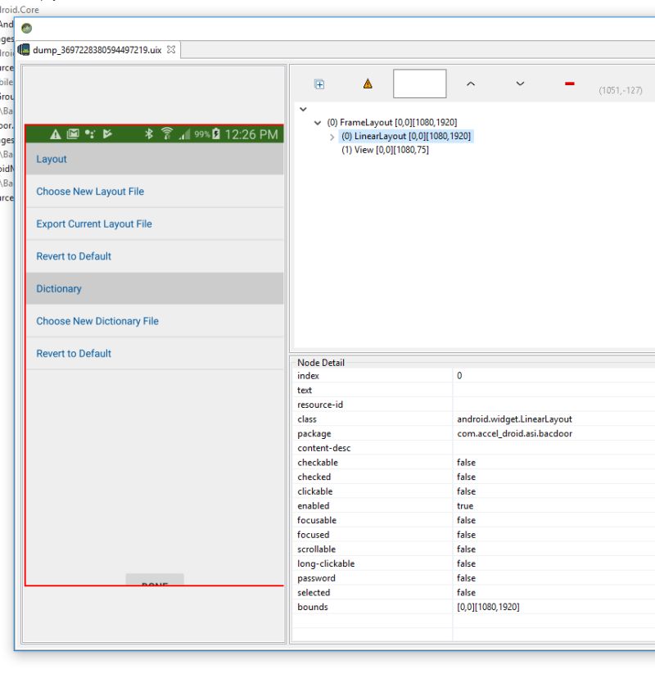This screenshot has width=655, height=674.
Task: Click the enabled value true
Action: tap(464, 506)
